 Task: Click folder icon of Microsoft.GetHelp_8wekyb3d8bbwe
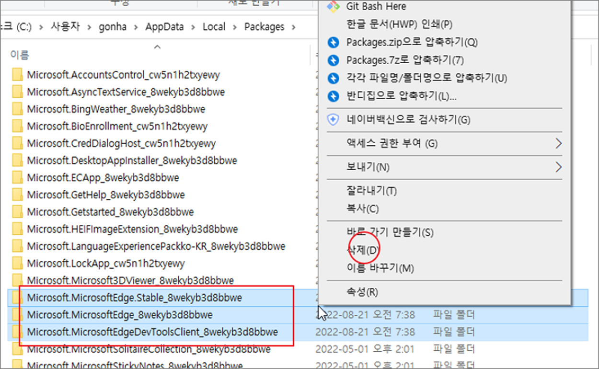(x=17, y=195)
